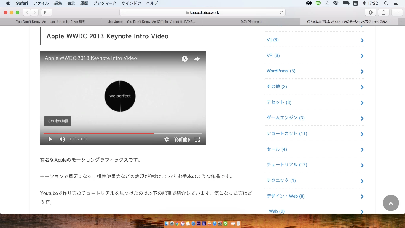Launch After Effects from the Dock
The height and width of the screenshot is (228, 405).
click(199, 224)
